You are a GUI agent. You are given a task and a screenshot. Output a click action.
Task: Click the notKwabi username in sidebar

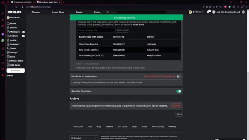(15, 17)
